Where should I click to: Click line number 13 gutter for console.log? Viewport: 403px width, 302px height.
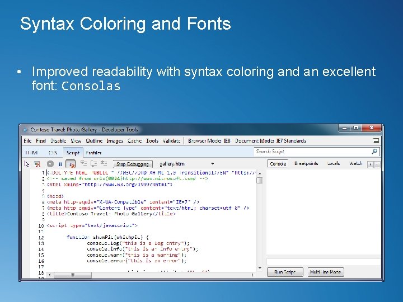tap(41, 243)
